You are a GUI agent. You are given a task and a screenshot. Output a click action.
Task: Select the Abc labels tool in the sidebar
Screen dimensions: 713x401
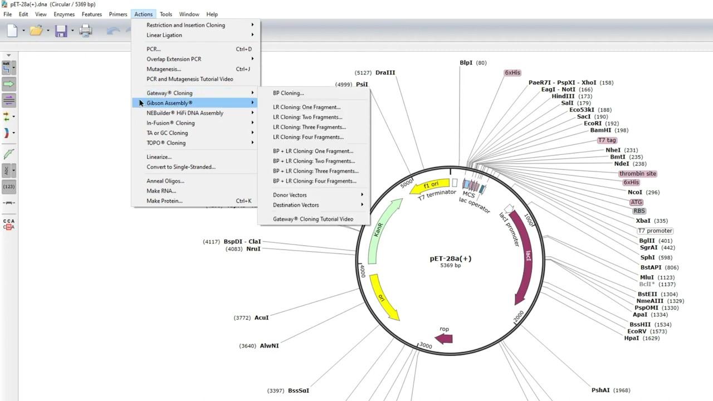click(x=7, y=170)
